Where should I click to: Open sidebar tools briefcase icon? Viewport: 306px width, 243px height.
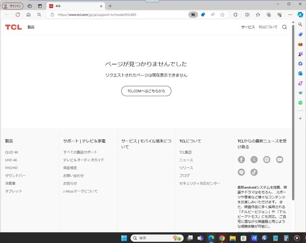coord(300,44)
